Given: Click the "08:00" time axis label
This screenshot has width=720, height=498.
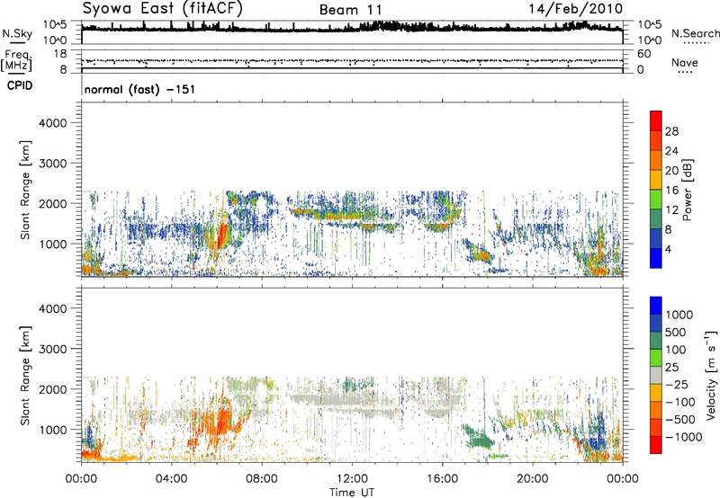Looking at the screenshot, I should tap(262, 479).
